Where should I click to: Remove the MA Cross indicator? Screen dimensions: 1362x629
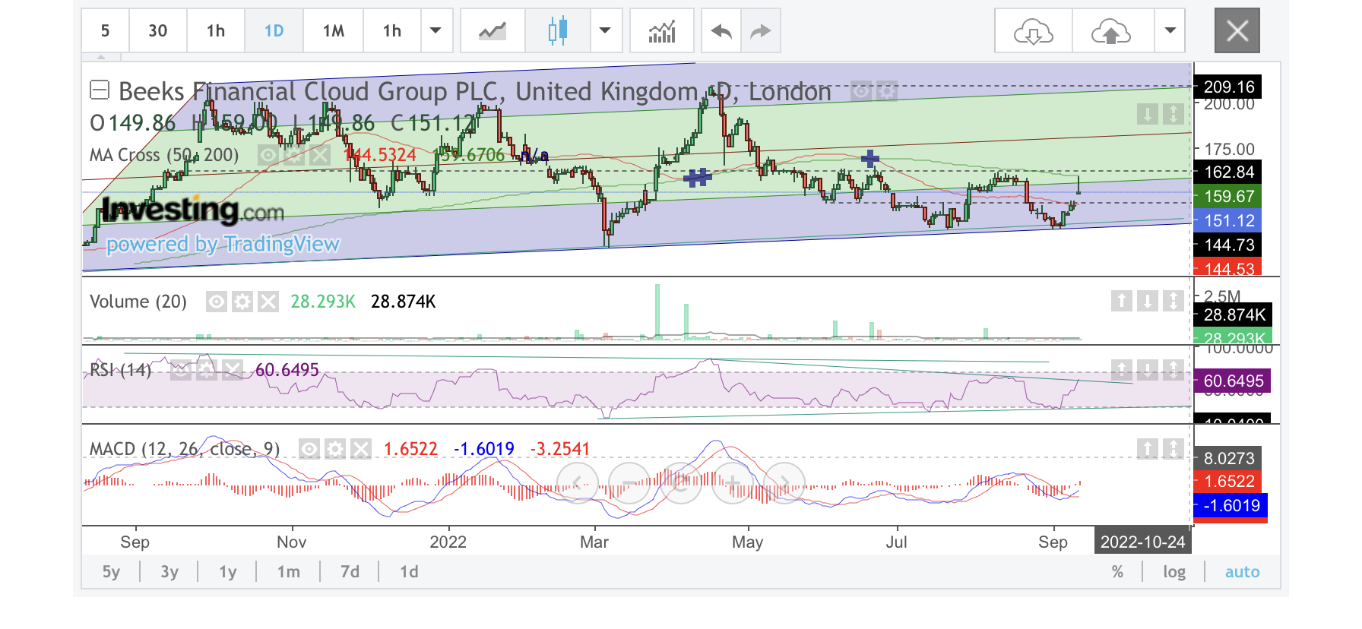point(319,156)
